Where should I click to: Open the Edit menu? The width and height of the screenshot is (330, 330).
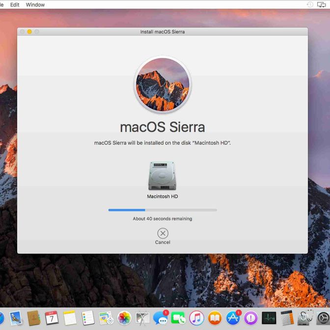click(x=15, y=4)
